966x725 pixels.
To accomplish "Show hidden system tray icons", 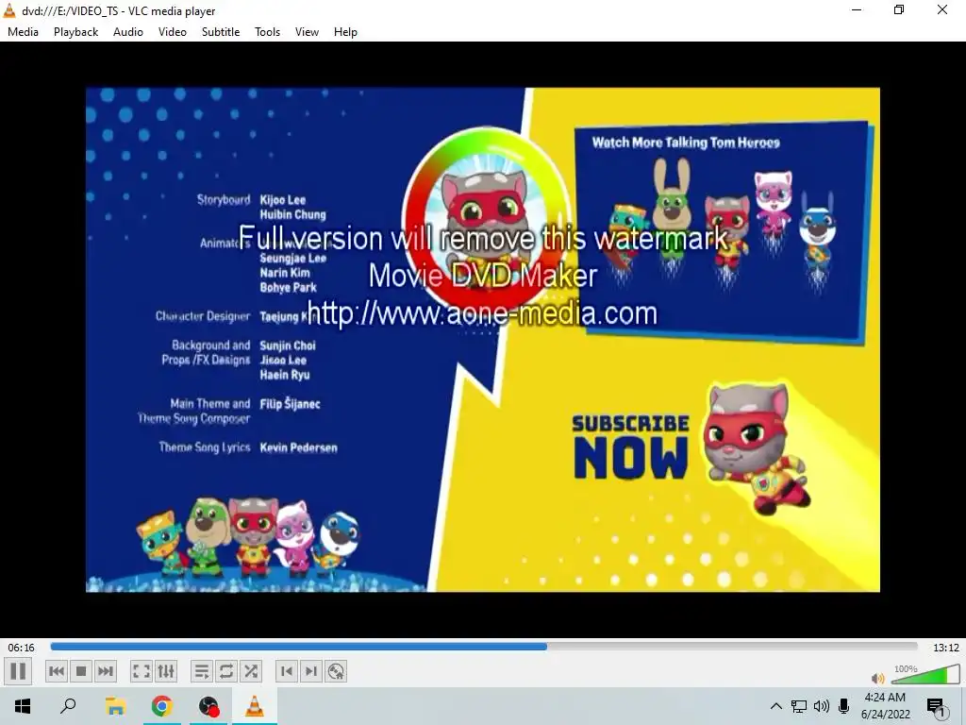I will [x=776, y=706].
